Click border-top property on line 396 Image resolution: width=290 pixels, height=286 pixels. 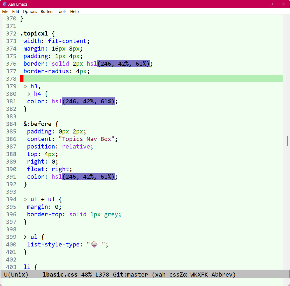click(45, 214)
